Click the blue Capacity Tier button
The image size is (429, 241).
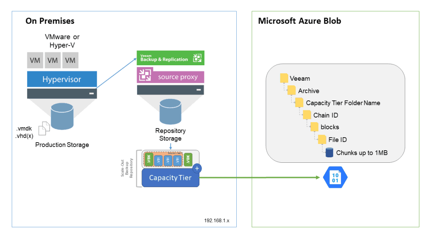170,177
